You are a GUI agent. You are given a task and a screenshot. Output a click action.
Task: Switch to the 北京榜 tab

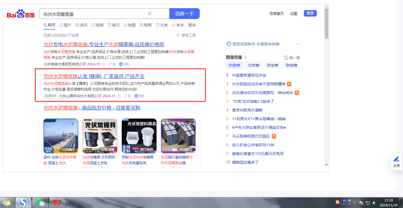254,65
